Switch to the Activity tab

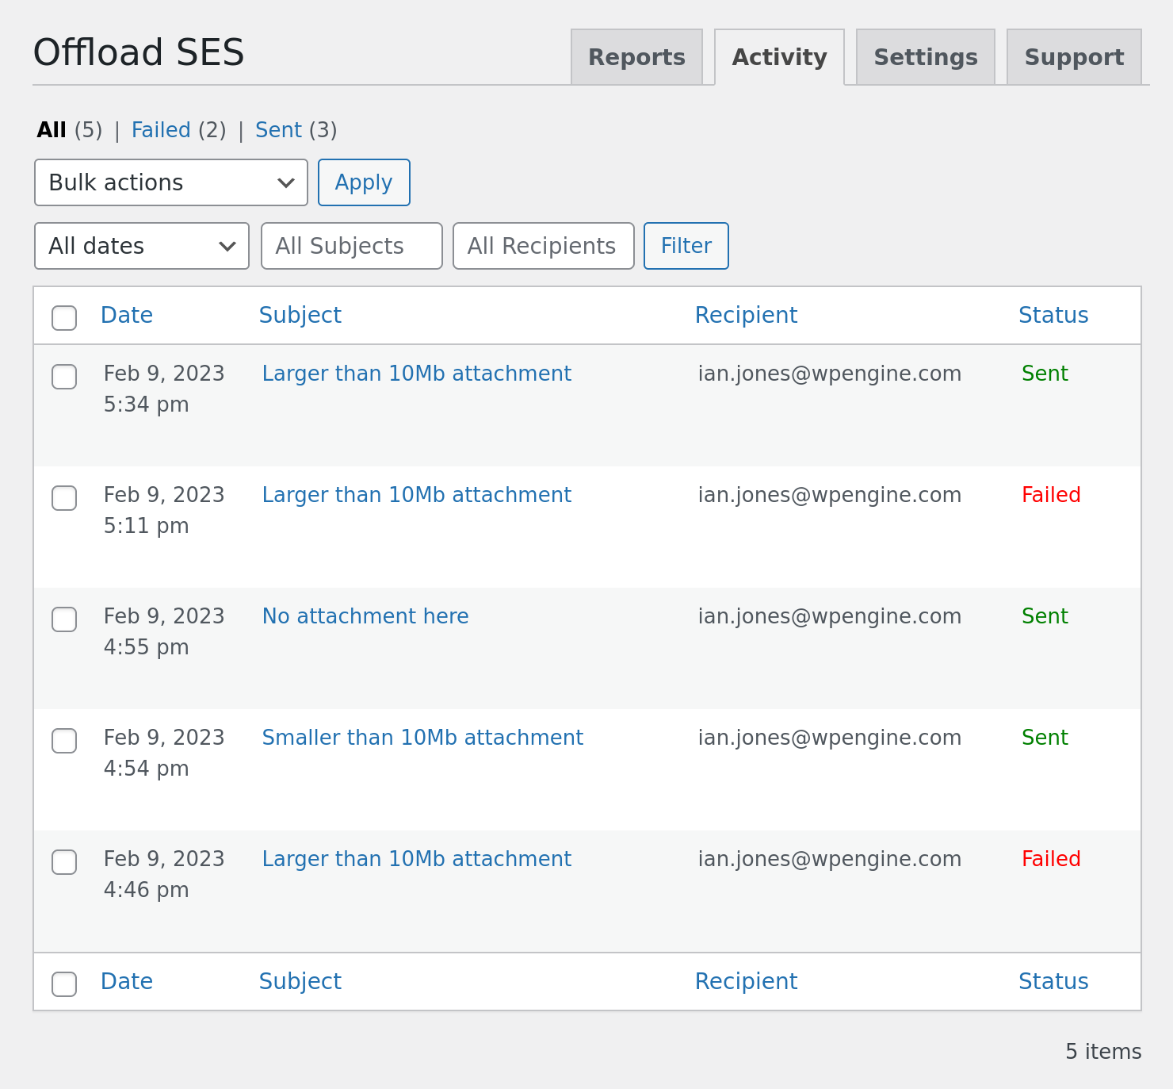point(779,57)
